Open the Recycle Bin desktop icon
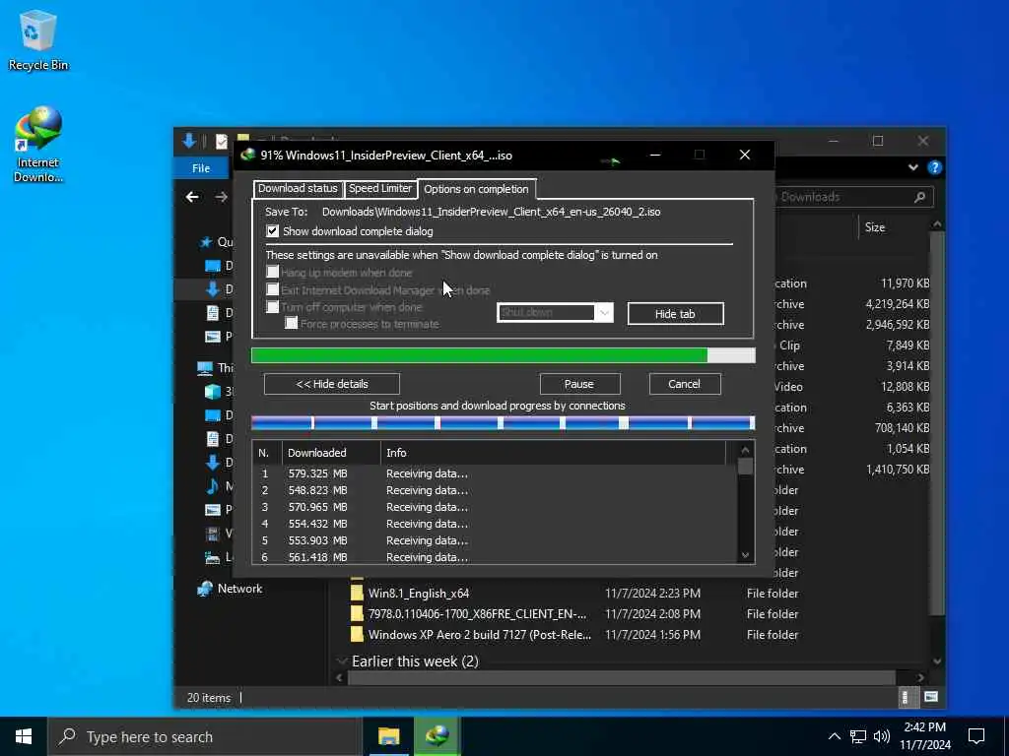1009x756 pixels. tap(37, 40)
